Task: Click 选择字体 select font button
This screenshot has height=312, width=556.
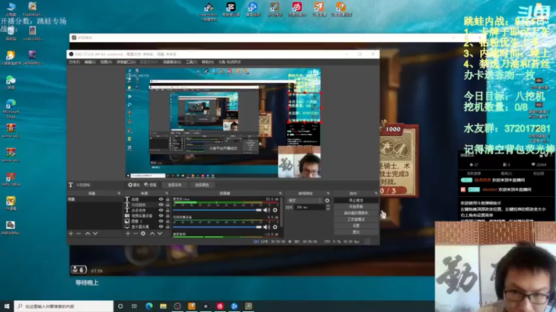Action: [174, 184]
